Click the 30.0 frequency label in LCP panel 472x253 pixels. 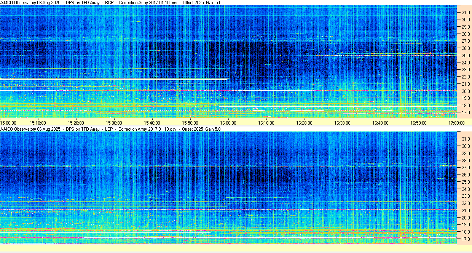466,146
